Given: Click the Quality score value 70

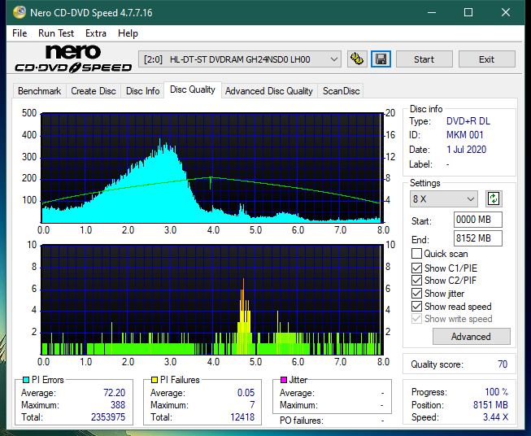Looking at the screenshot, I should pos(503,364).
